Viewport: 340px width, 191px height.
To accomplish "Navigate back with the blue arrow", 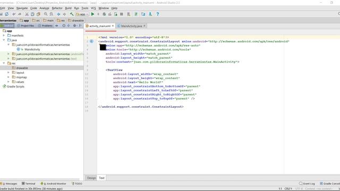I will coord(58,14).
